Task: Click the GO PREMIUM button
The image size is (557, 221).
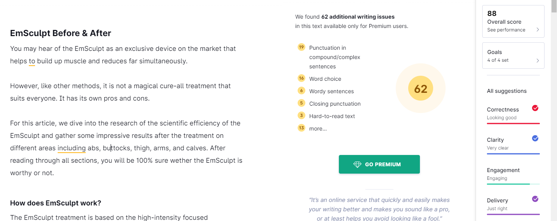Action: 379,164
